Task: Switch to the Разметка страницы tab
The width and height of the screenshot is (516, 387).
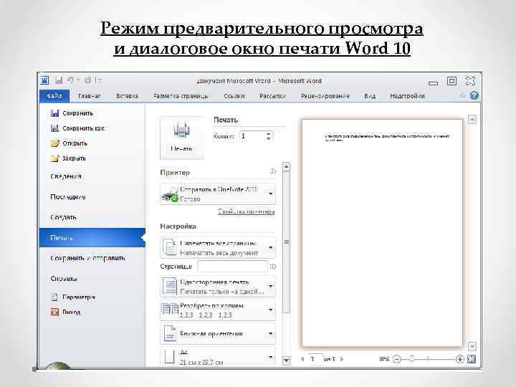Action: click(181, 96)
